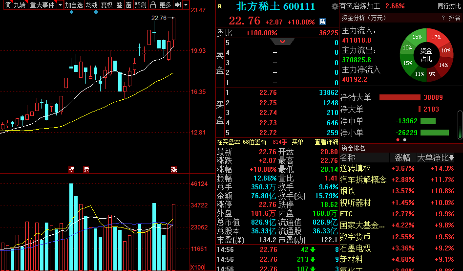Click the jump-to-end arrow icon in toolbar
The width and height of the screenshot is (463, 271).
178,5
